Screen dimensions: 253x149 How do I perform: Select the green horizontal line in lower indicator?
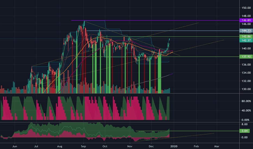click(x=187, y=131)
